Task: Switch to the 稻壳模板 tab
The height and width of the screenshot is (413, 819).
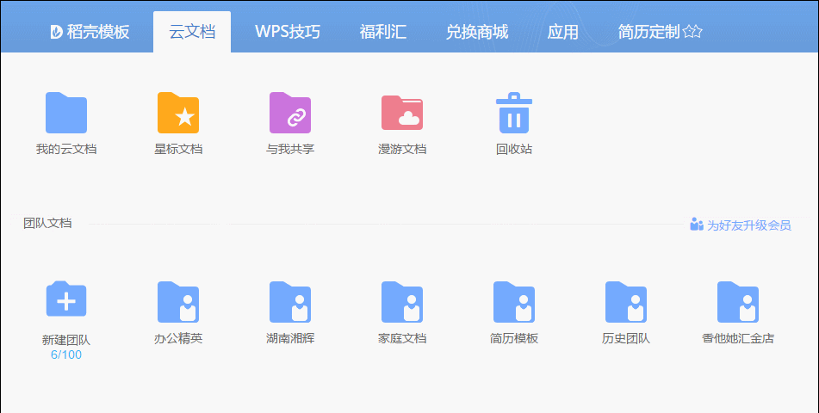Action: click(x=90, y=33)
